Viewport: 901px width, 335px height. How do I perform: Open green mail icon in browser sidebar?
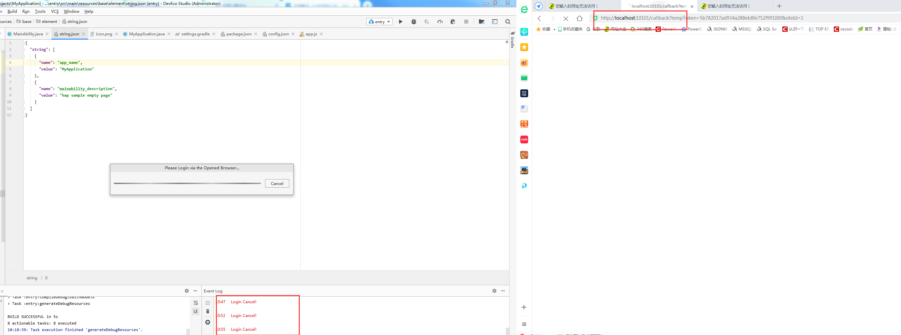pos(524,78)
